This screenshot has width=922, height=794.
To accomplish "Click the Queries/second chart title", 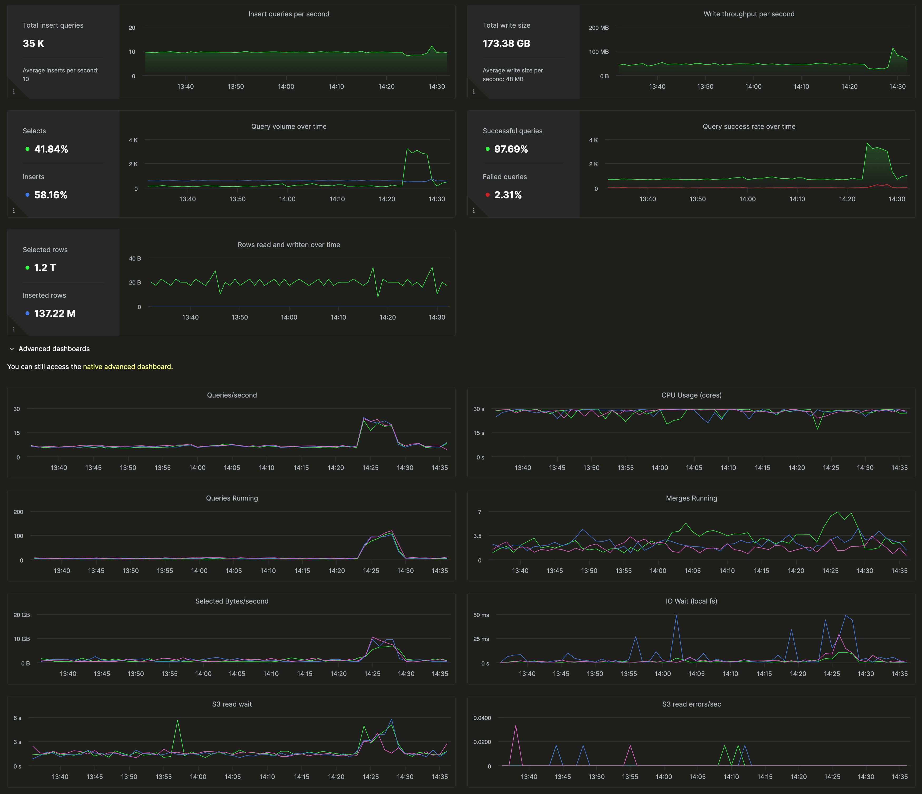I will 232,395.
